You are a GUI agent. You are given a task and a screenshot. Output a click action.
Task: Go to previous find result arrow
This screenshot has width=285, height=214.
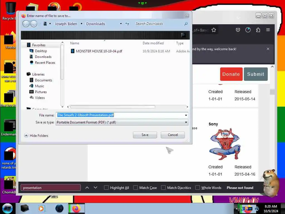tap(87, 188)
